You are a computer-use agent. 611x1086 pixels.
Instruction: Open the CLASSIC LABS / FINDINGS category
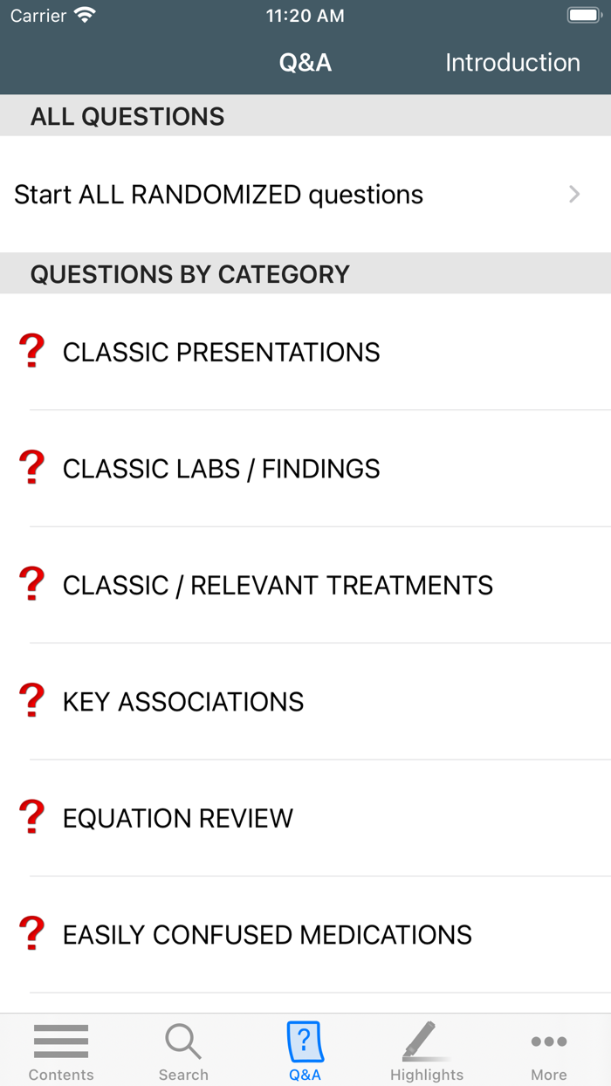(x=221, y=469)
